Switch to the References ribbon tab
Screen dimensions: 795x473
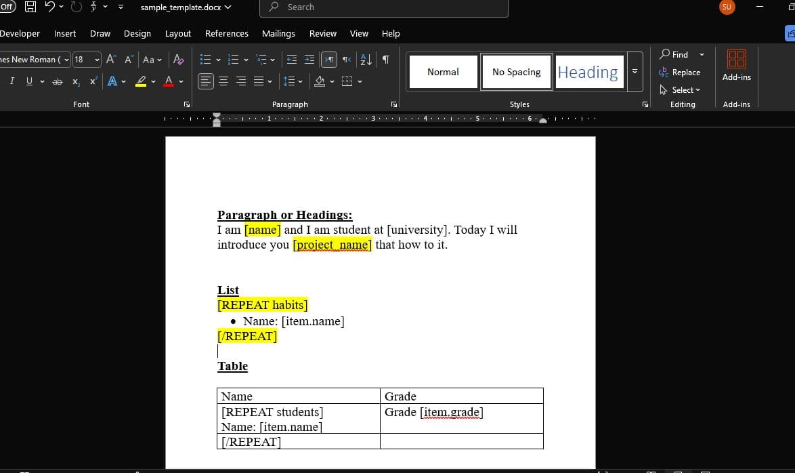click(x=226, y=33)
